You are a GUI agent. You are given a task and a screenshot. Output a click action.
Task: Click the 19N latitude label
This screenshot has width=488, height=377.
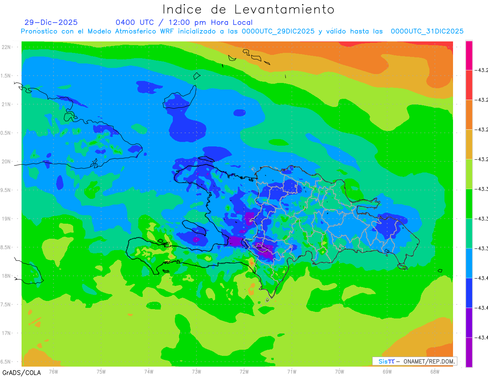click(6, 219)
